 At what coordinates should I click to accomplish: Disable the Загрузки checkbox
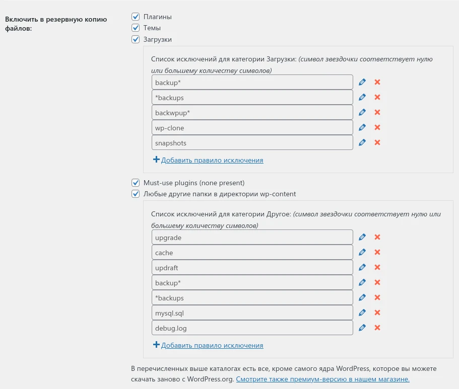point(136,39)
